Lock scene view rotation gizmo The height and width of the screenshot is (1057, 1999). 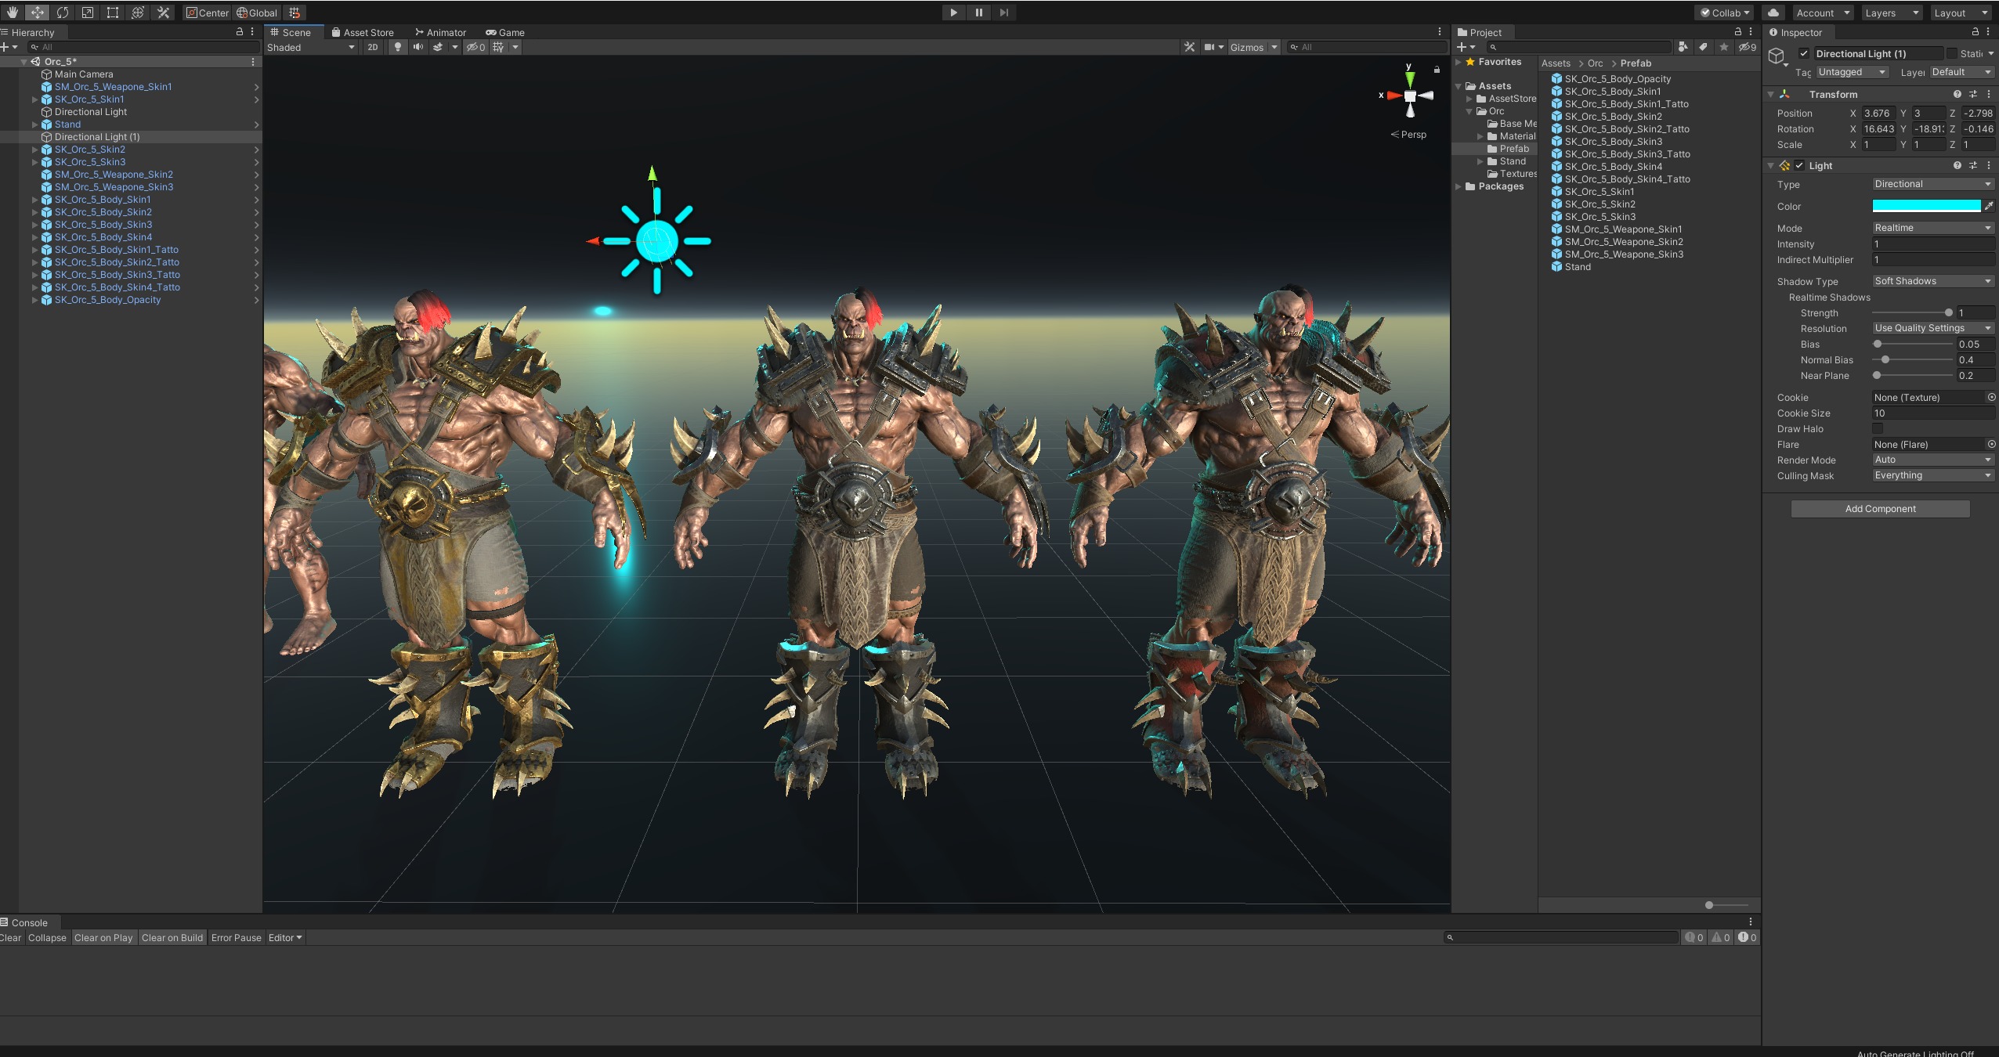[1437, 70]
